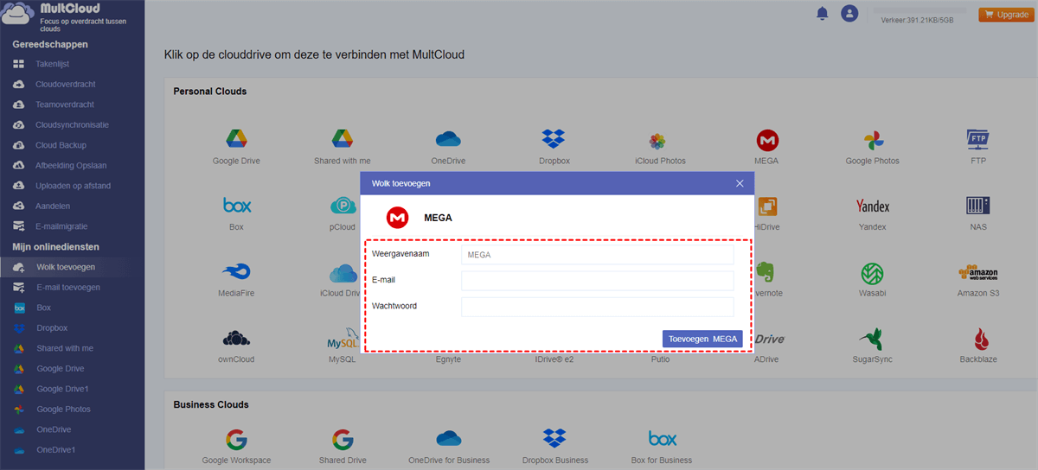Click the Toevoegen MEGA button
The image size is (1038, 470).
click(702, 340)
